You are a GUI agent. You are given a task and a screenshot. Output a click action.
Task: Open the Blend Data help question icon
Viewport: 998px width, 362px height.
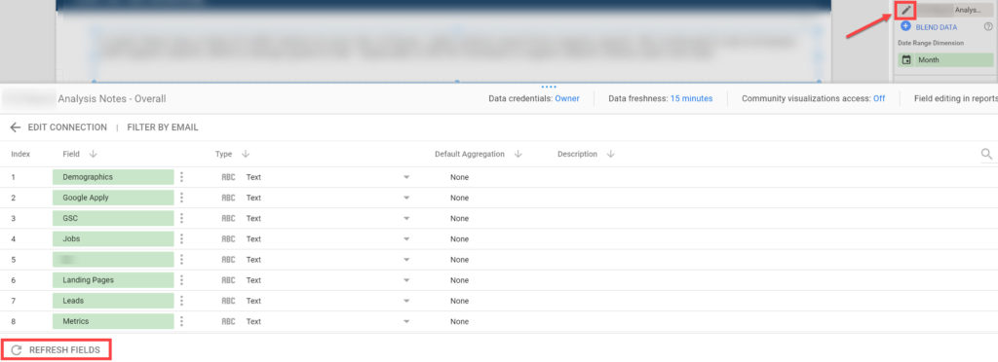click(x=988, y=26)
